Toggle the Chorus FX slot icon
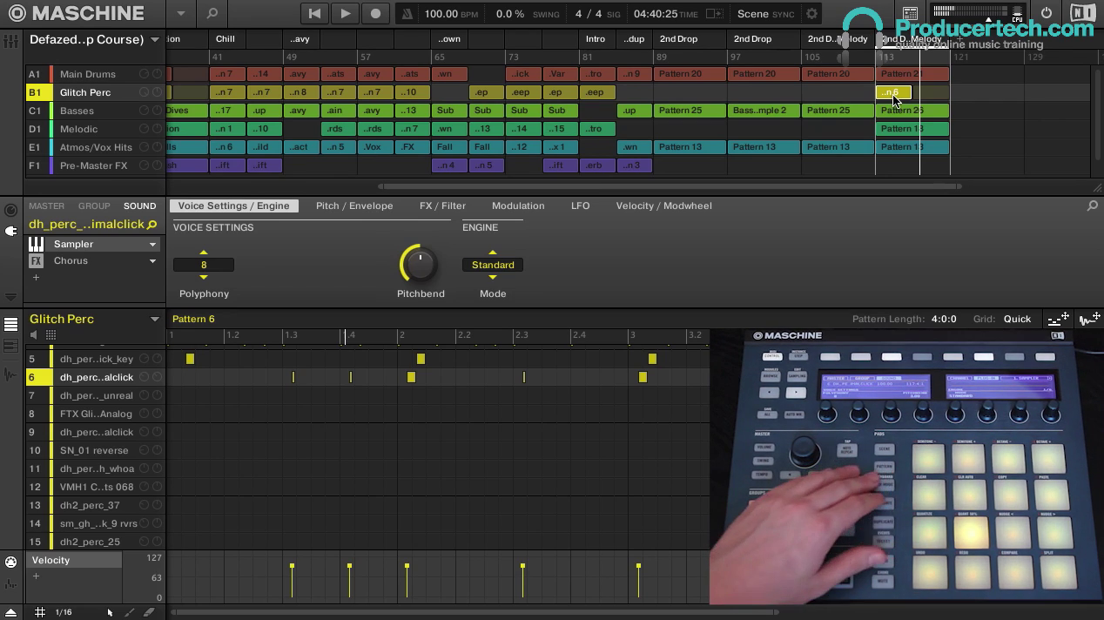The height and width of the screenshot is (620, 1104). click(x=36, y=260)
